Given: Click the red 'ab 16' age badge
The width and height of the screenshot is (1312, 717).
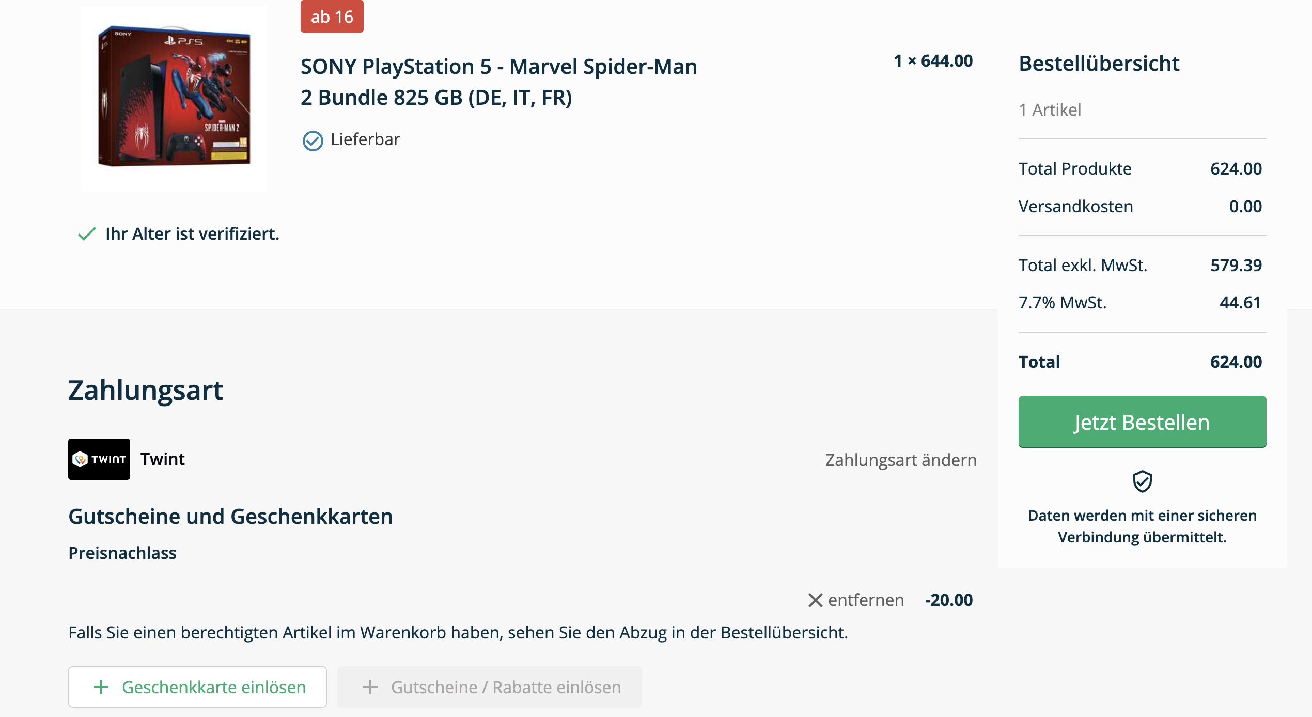Looking at the screenshot, I should click(332, 17).
